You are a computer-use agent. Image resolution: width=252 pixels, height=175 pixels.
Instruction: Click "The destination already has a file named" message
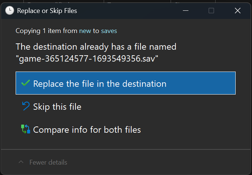96,47
